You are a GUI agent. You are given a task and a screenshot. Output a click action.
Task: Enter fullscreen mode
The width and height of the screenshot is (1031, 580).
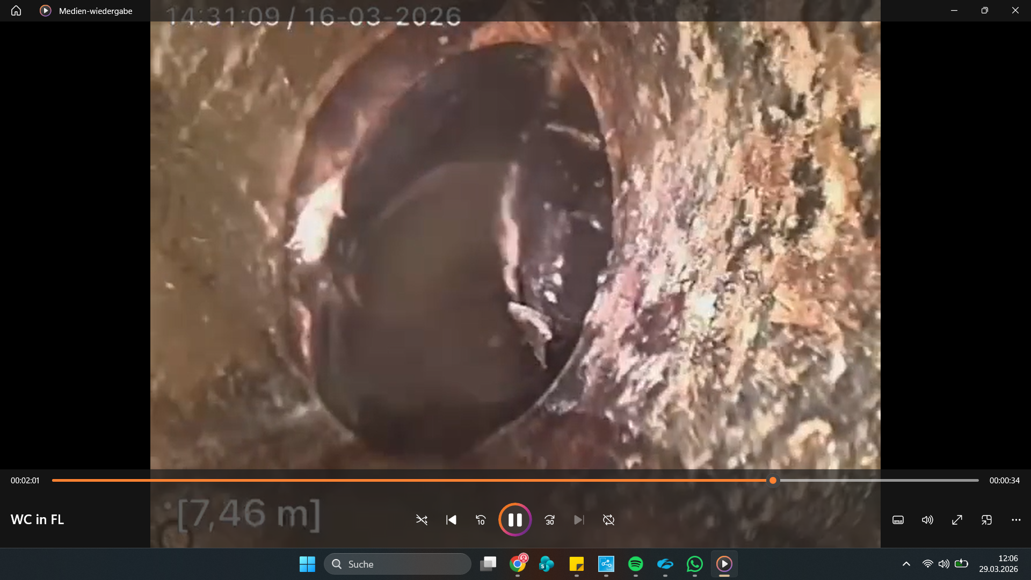click(x=957, y=519)
